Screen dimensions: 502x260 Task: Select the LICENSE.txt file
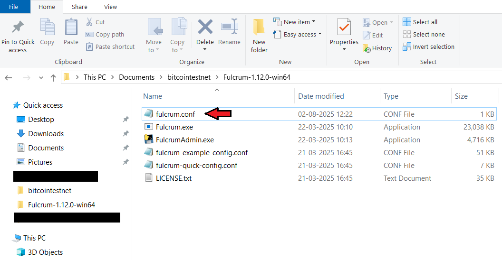[x=319, y=178]
